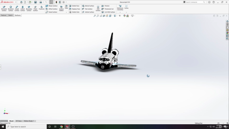The image size is (229, 129).
Task: Switch to the Sketch tab
Action: coord(10,15)
